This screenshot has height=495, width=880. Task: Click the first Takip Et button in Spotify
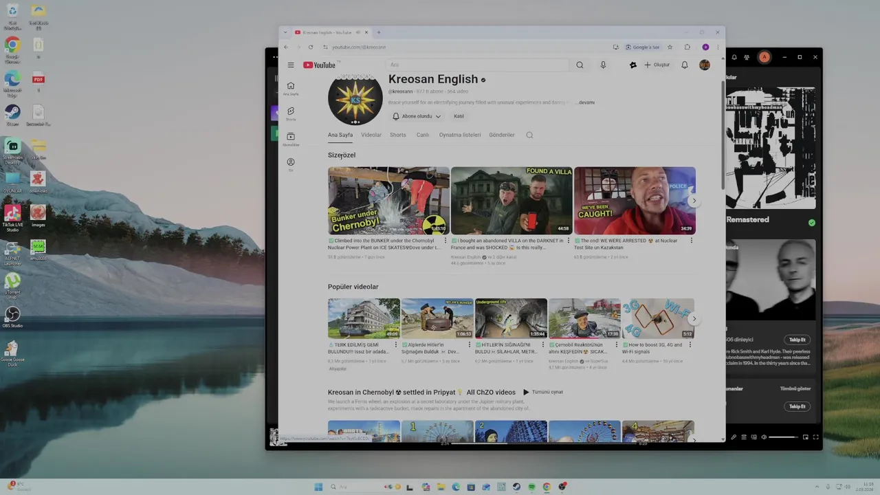tap(797, 340)
